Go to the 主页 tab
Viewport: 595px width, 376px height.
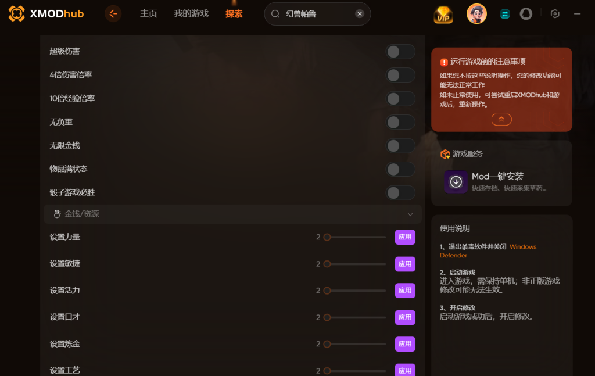click(x=148, y=14)
